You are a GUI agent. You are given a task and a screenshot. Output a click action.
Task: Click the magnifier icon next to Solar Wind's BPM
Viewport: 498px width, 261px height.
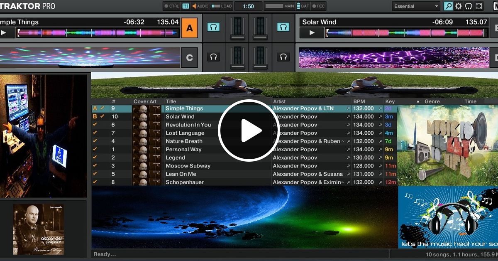coord(380,116)
